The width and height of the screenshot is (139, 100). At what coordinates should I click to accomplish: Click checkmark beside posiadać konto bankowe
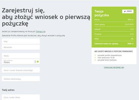[x=95, y=60]
